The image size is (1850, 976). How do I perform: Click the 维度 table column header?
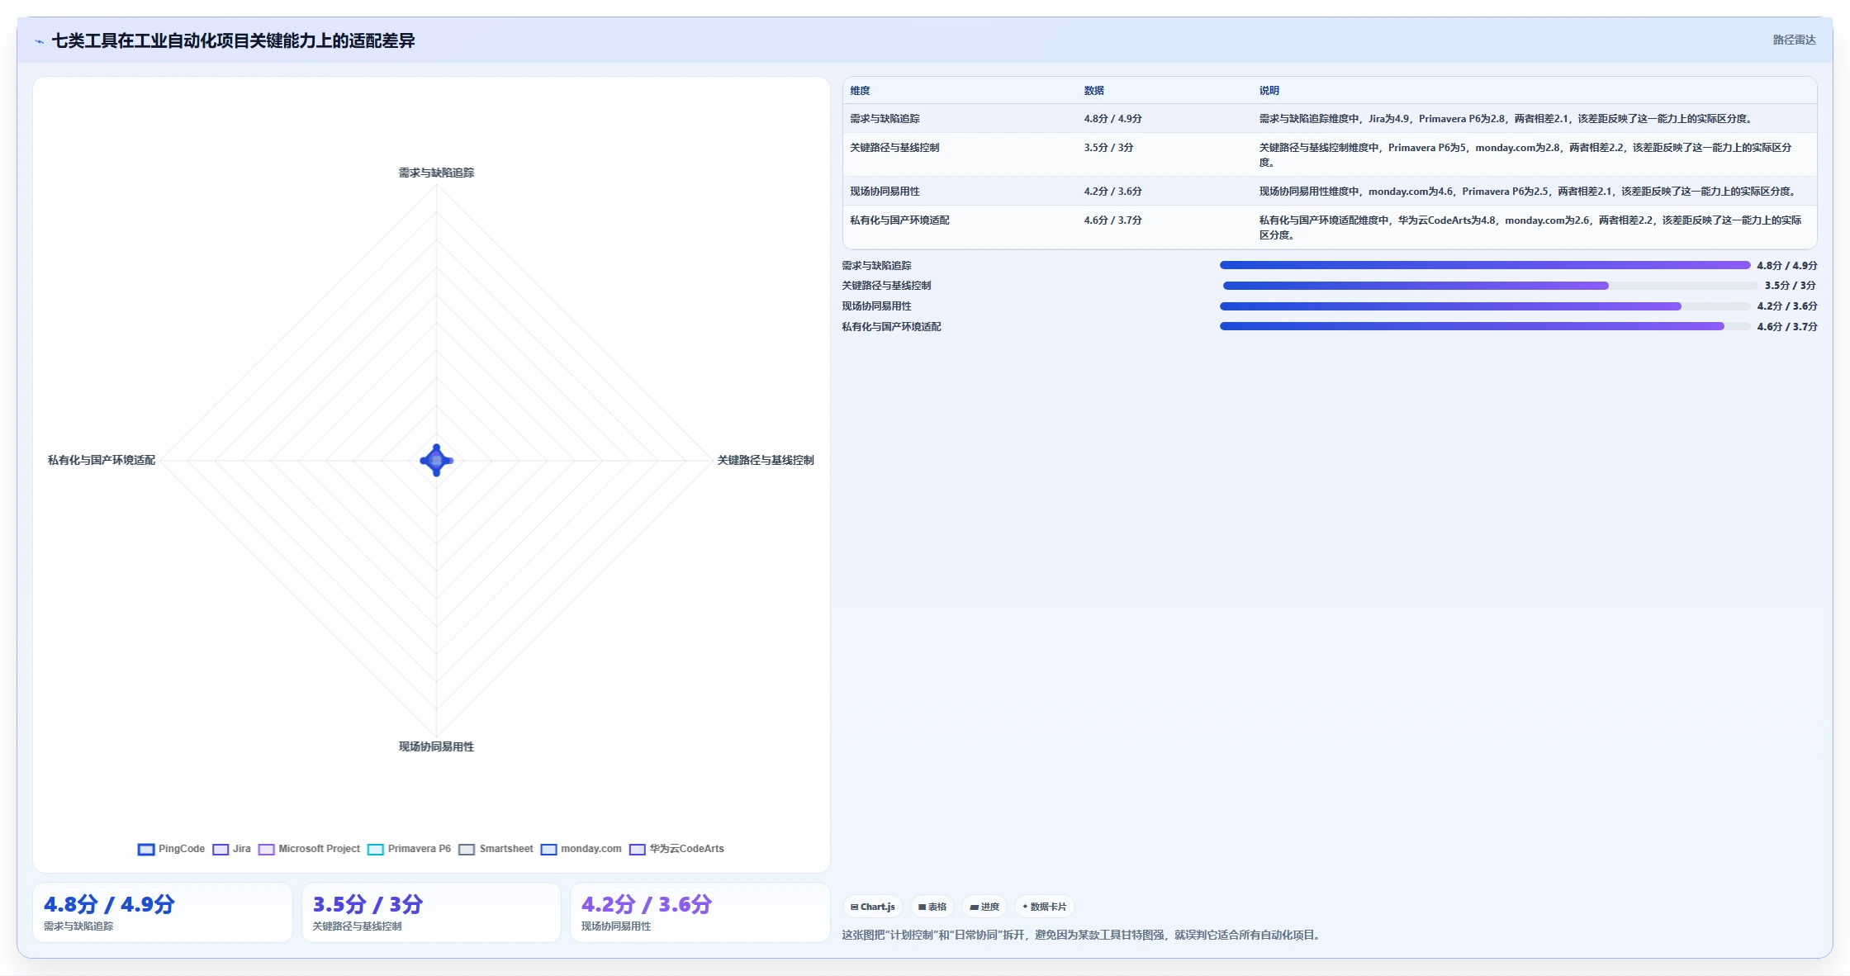pos(860,91)
